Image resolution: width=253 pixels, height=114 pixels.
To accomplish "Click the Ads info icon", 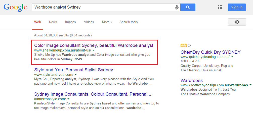I will click(189, 45).
